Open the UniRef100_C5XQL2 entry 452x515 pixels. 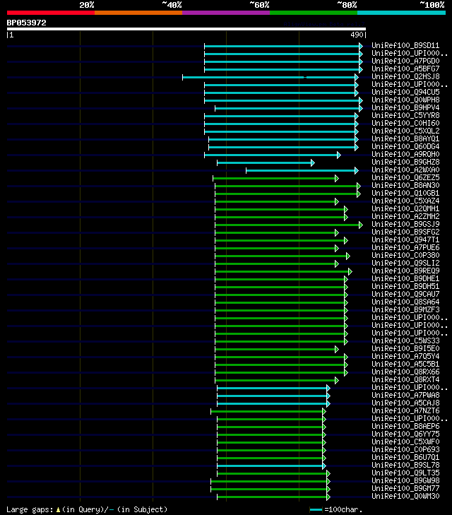[405, 131]
